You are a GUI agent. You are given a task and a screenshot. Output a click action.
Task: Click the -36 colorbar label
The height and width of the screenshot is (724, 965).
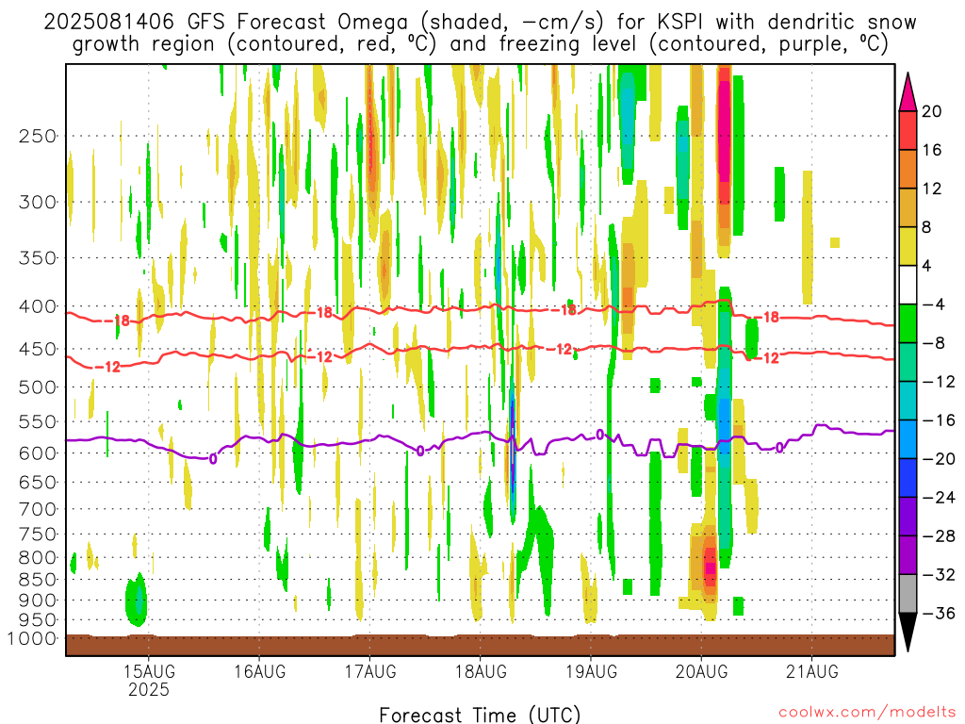coord(939,613)
